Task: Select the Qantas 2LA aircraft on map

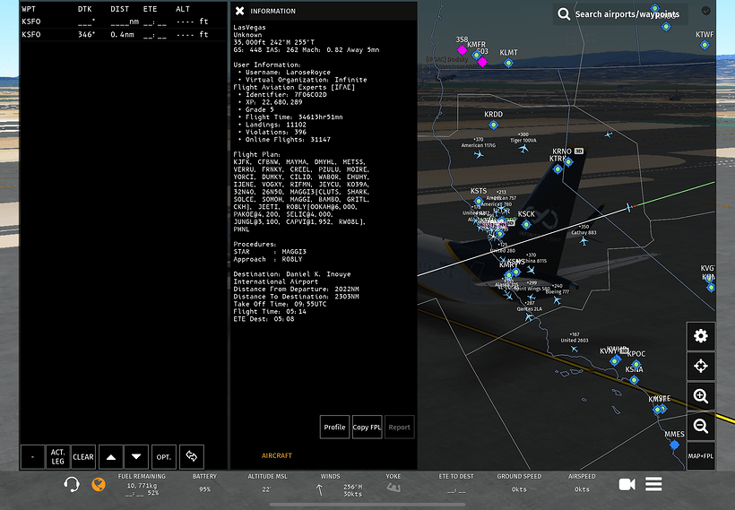Action: pos(529,317)
